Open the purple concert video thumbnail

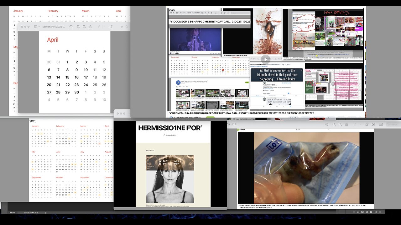click(195, 40)
